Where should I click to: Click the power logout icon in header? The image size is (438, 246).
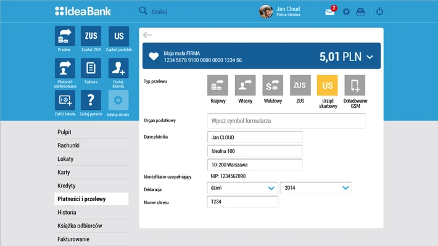(x=379, y=12)
